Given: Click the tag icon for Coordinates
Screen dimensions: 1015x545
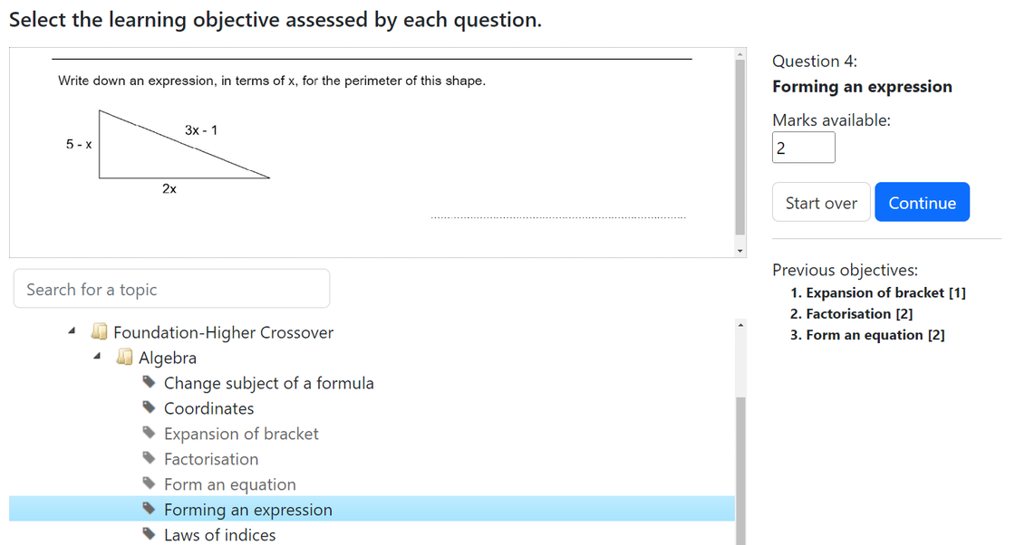Looking at the screenshot, I should pos(149,407).
